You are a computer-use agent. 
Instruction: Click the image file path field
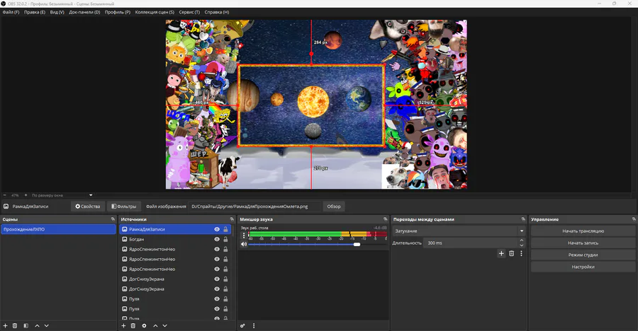254,207
